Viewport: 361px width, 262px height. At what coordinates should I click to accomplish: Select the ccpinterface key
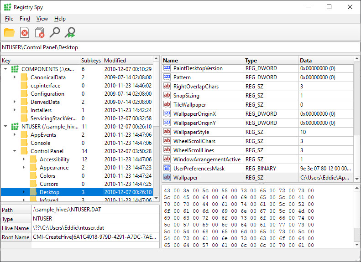45,86
